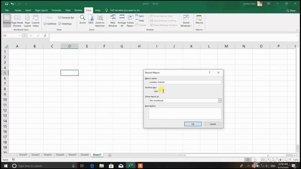301x169 pixels.
Task: Click the Save icon in title bar
Action: point(6,4)
